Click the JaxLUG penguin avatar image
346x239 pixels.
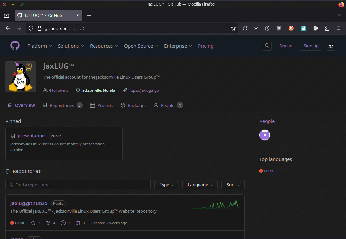21,77
